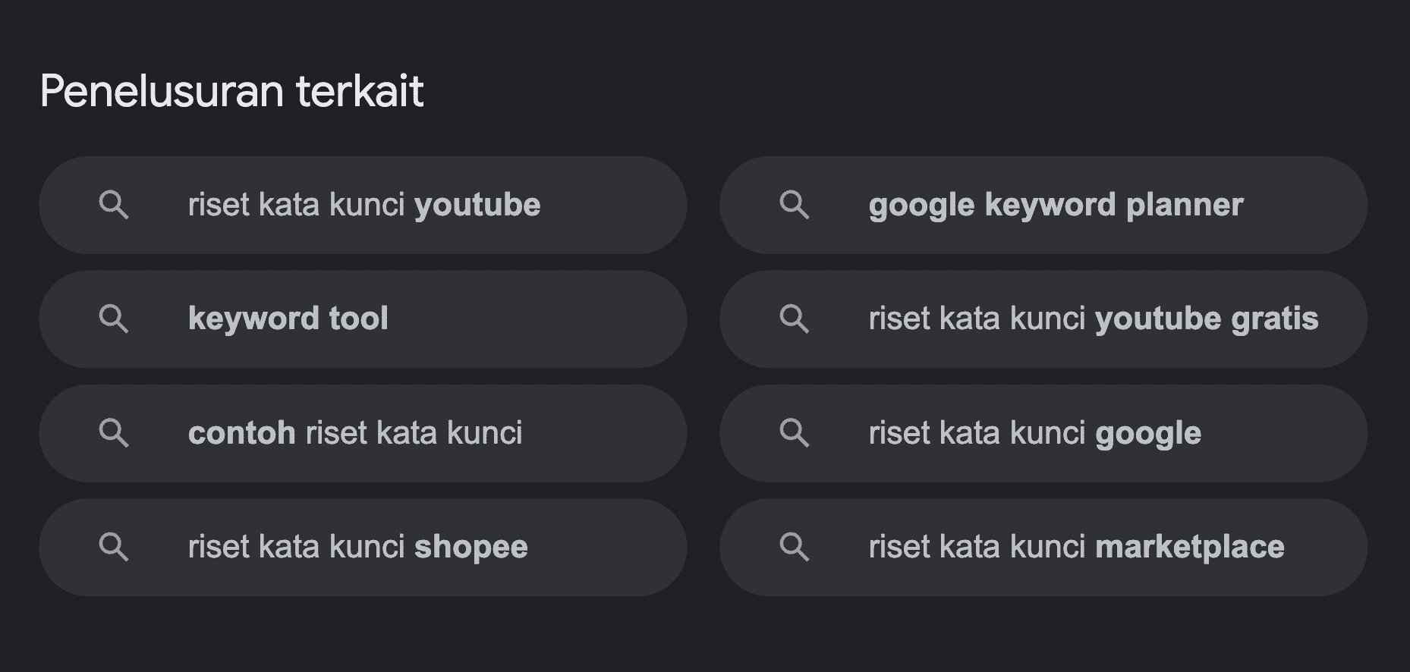
Task: Click the bold word 'shopee' in suggestion
Action: (x=471, y=548)
